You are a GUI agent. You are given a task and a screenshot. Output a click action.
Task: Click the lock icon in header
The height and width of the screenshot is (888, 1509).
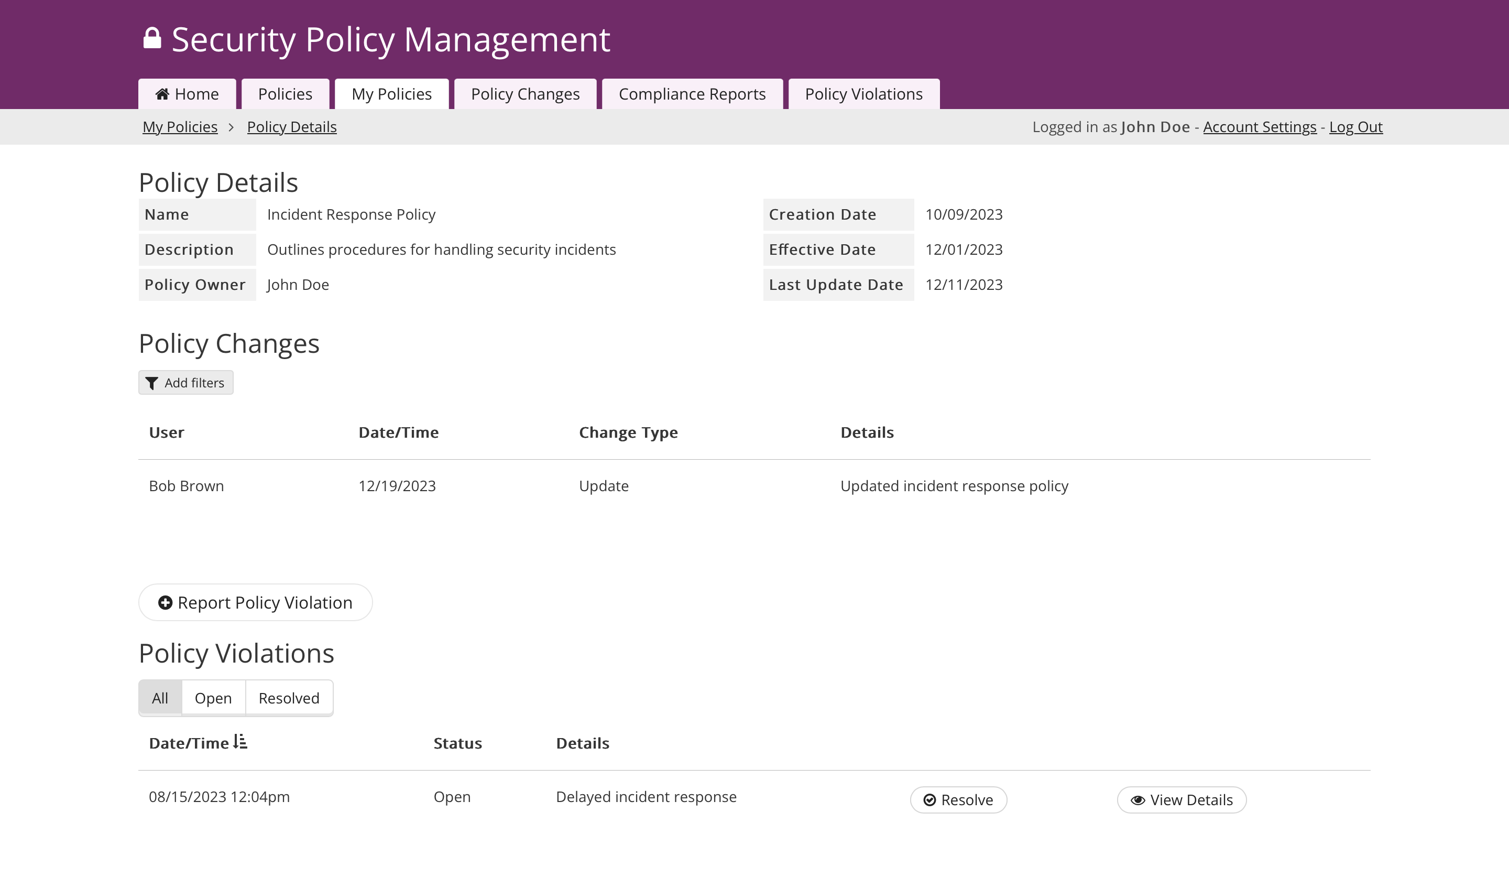152,38
